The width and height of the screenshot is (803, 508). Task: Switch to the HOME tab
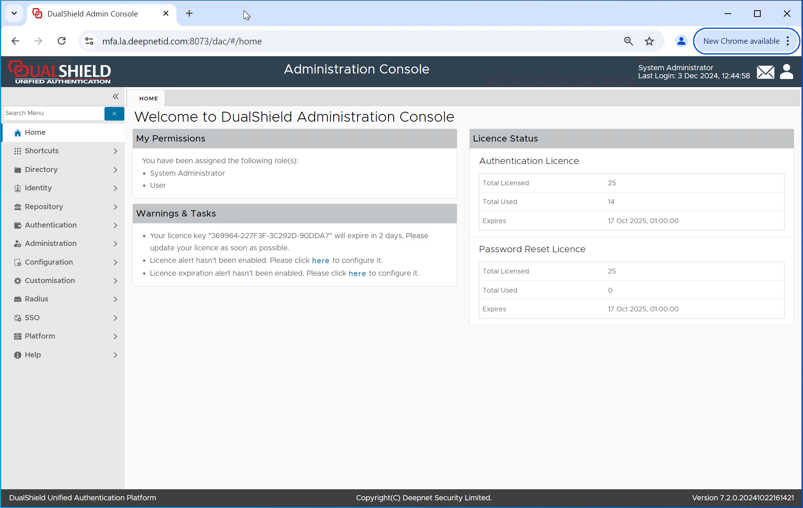(x=149, y=99)
